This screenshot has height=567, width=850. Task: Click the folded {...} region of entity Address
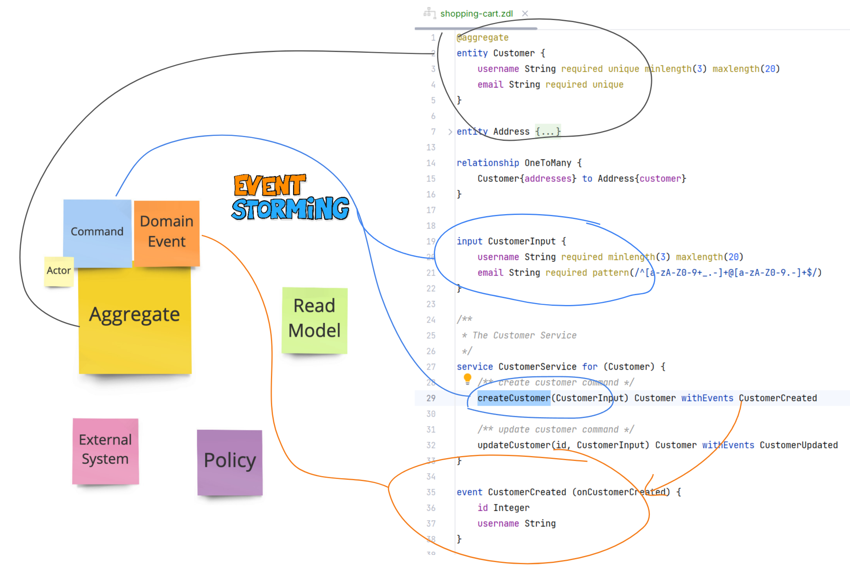point(548,131)
